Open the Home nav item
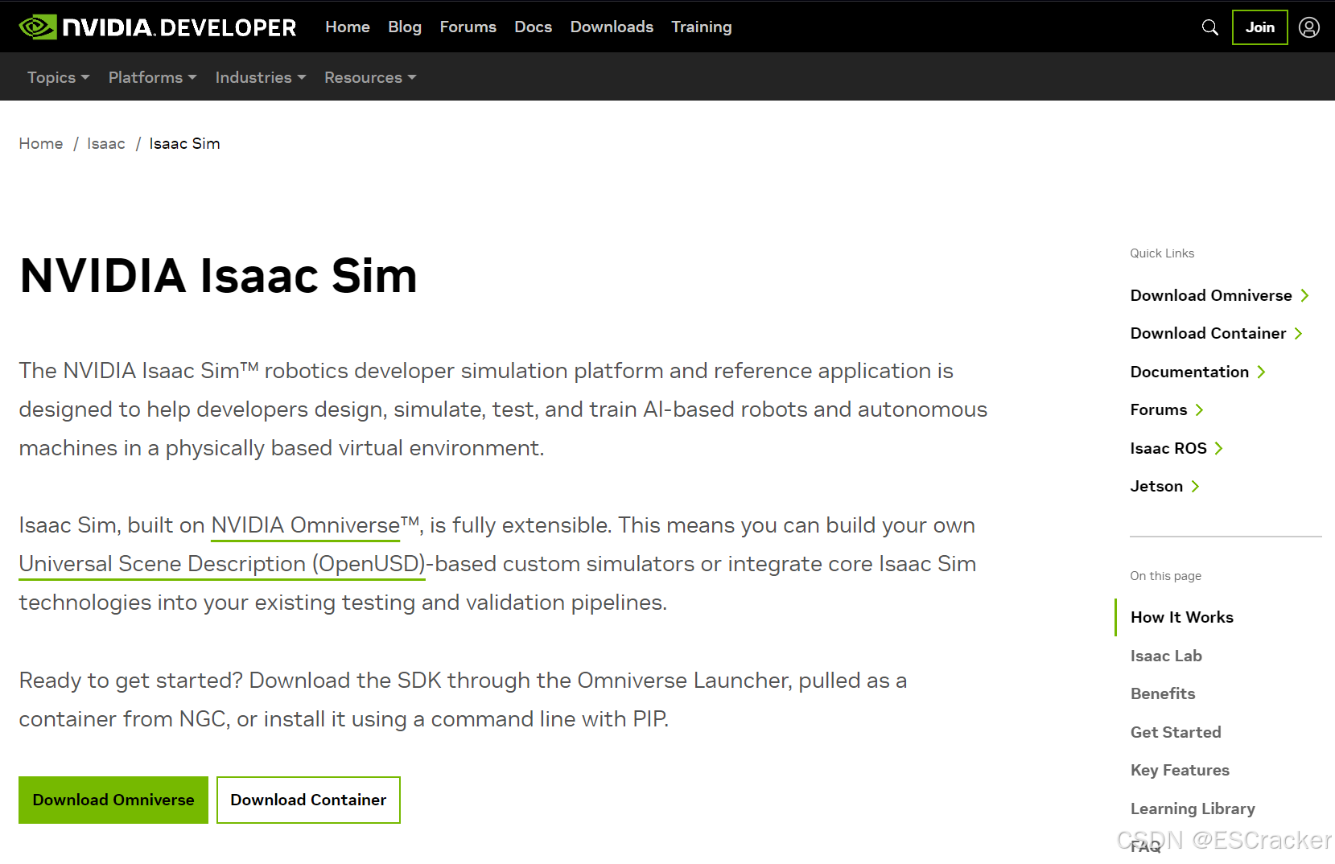Screen dimensions: 1335x864 point(348,27)
